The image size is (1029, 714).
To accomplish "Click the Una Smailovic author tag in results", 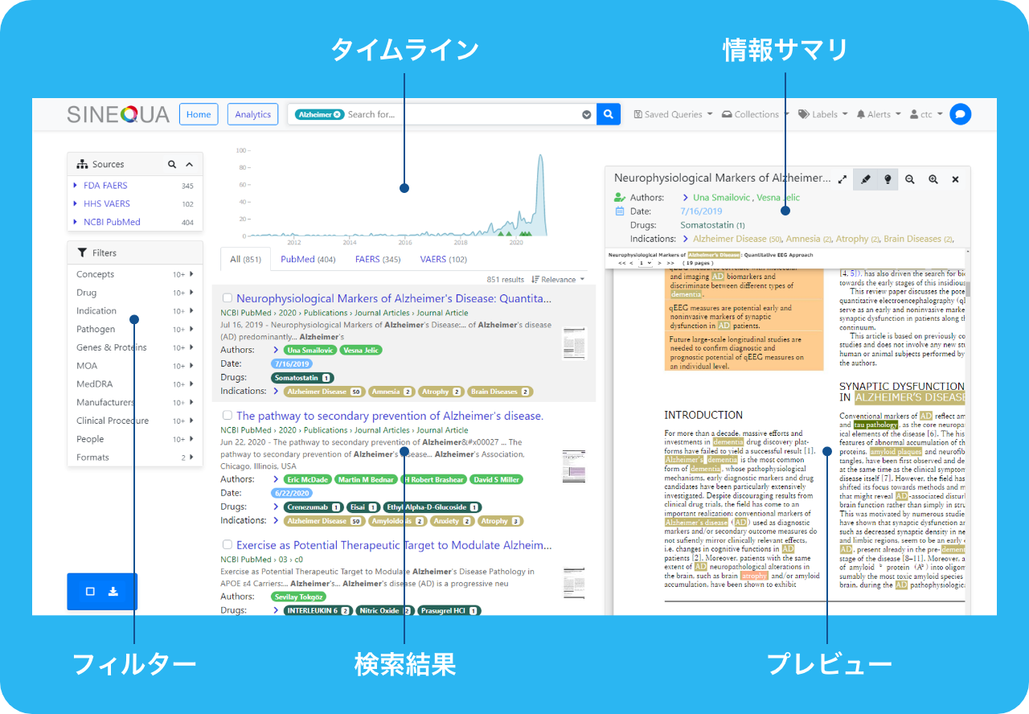I will click(x=310, y=350).
